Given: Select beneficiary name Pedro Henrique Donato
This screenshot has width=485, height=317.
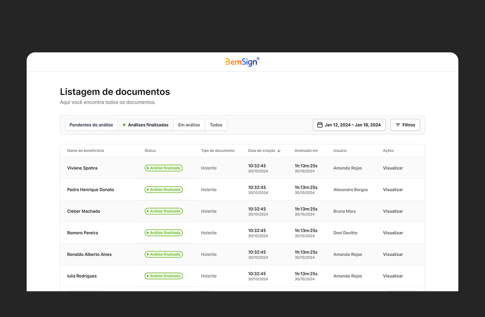Looking at the screenshot, I should coord(90,190).
